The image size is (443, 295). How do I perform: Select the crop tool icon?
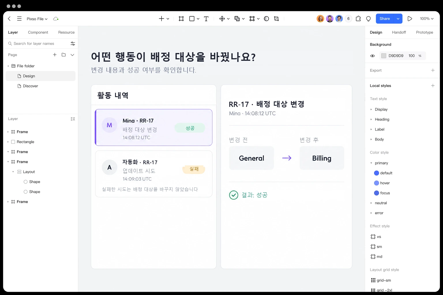click(276, 19)
